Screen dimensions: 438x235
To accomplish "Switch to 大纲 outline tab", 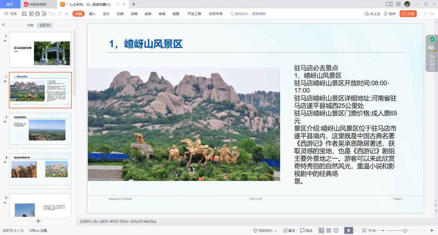I will 30,25.
